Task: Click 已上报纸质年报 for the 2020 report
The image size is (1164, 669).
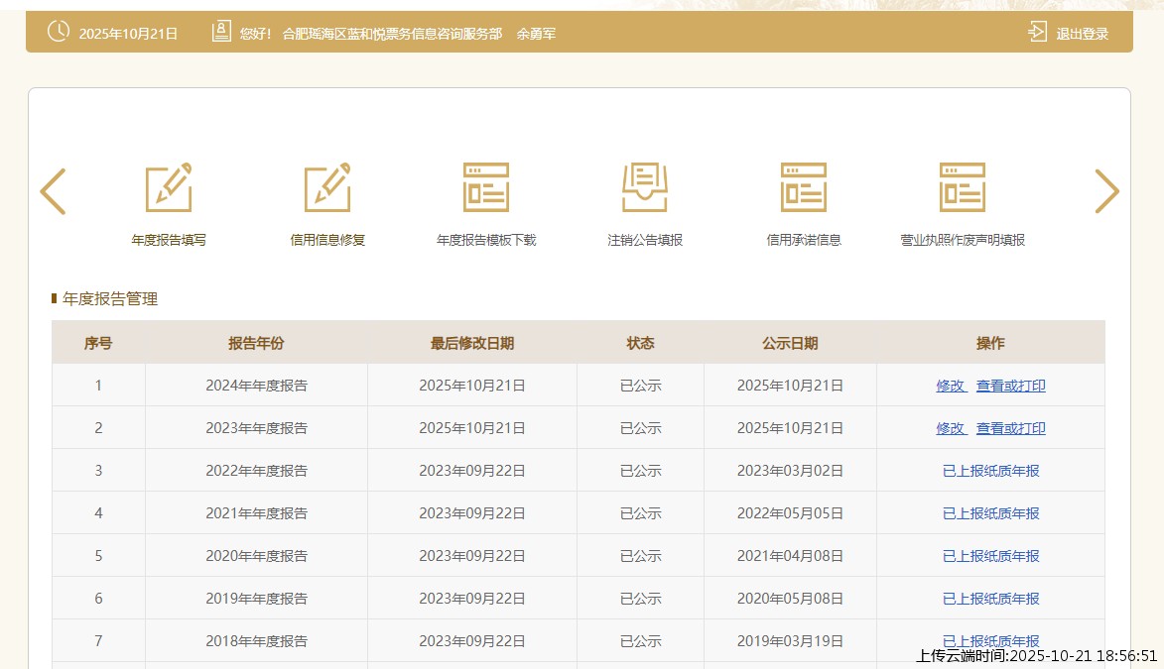Action: click(990, 556)
